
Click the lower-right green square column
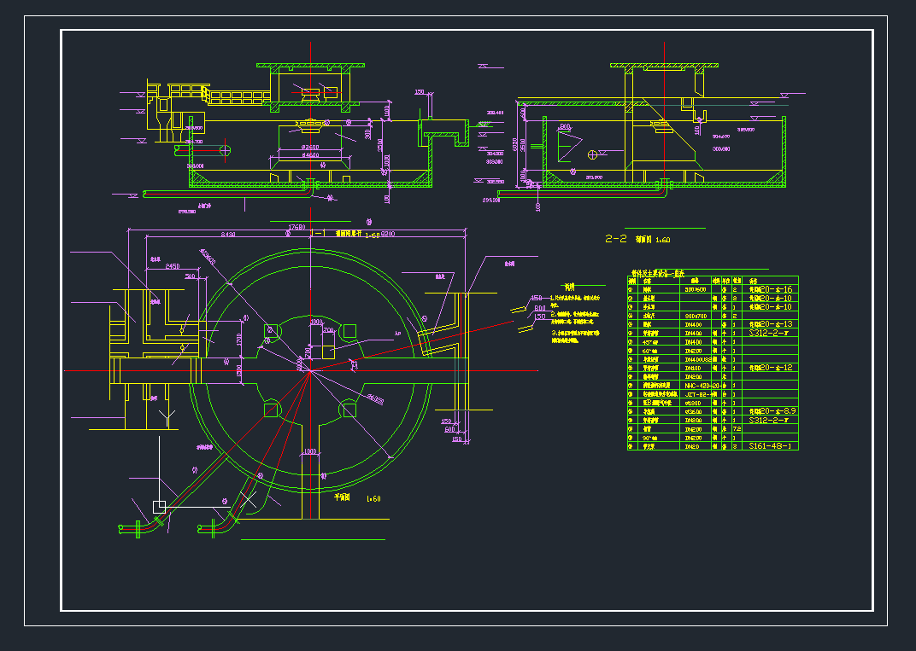(x=349, y=410)
